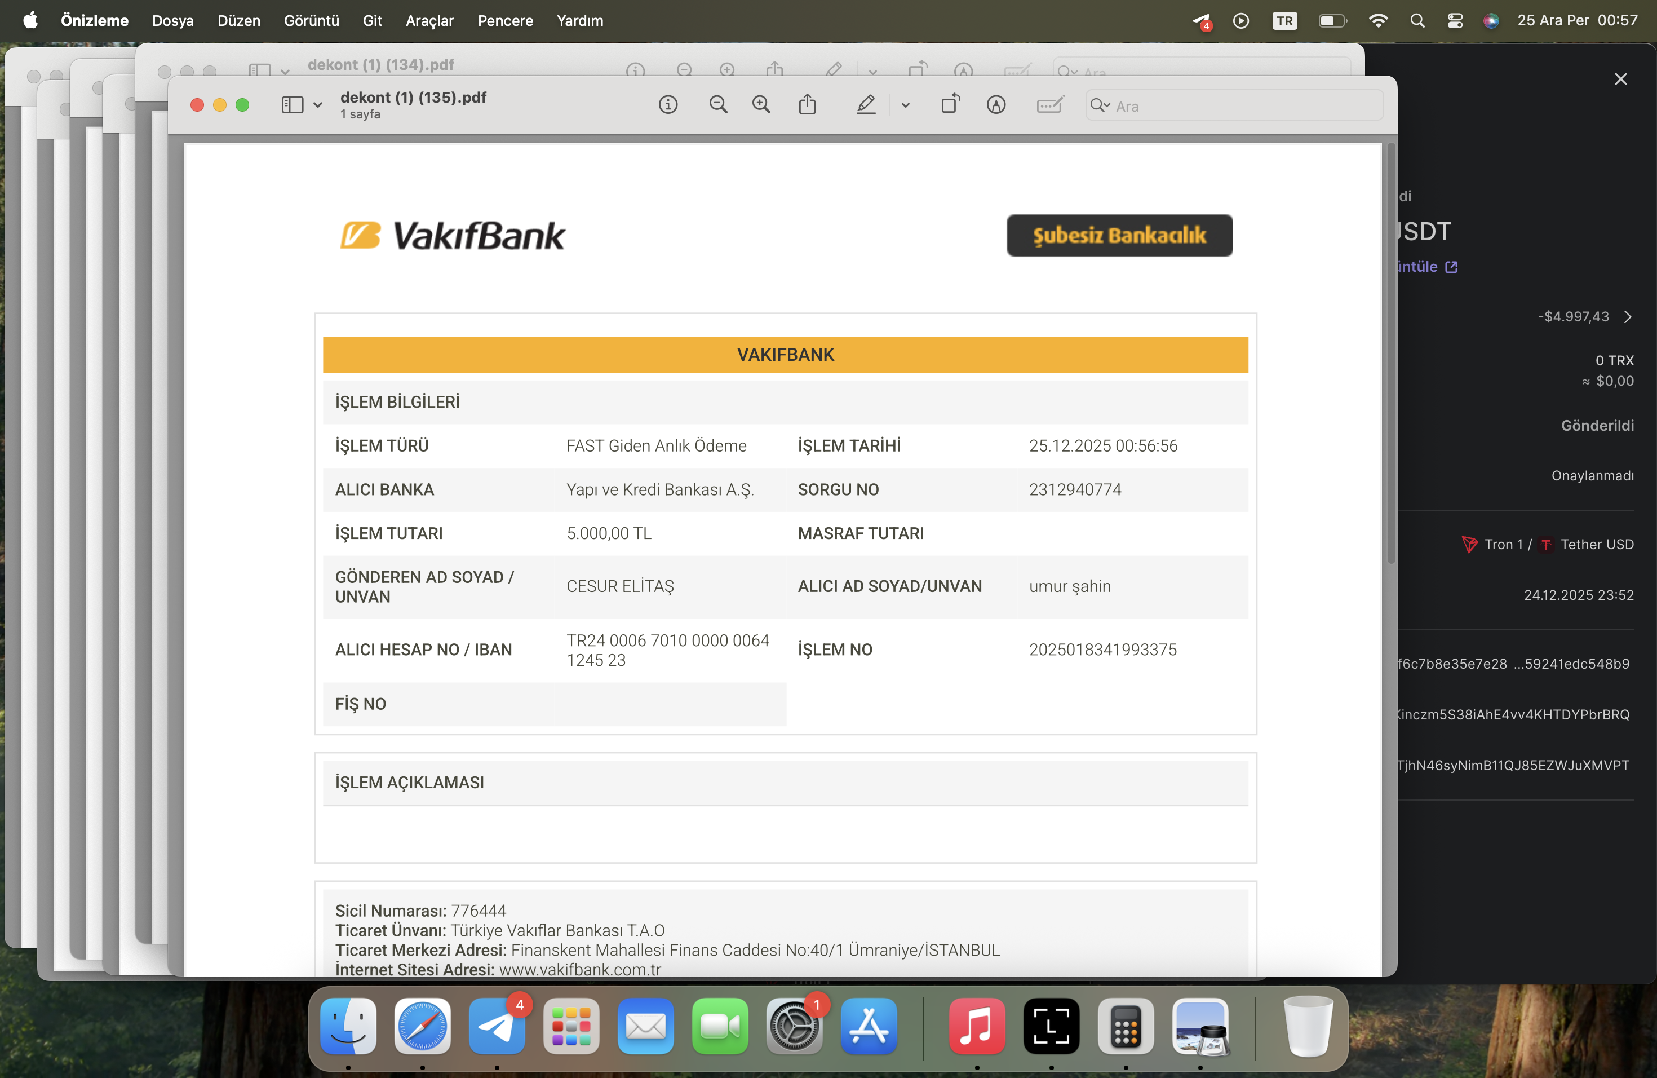Switch the TR keyboard input source
The image size is (1657, 1078).
pos(1284,21)
